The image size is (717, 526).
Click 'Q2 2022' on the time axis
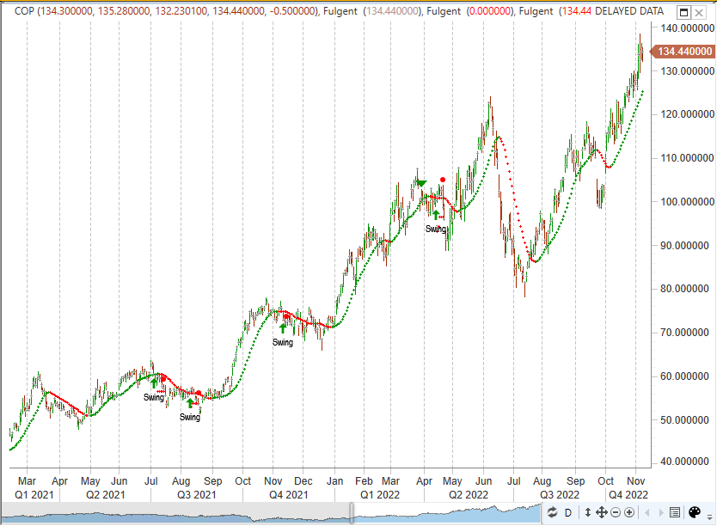click(469, 495)
